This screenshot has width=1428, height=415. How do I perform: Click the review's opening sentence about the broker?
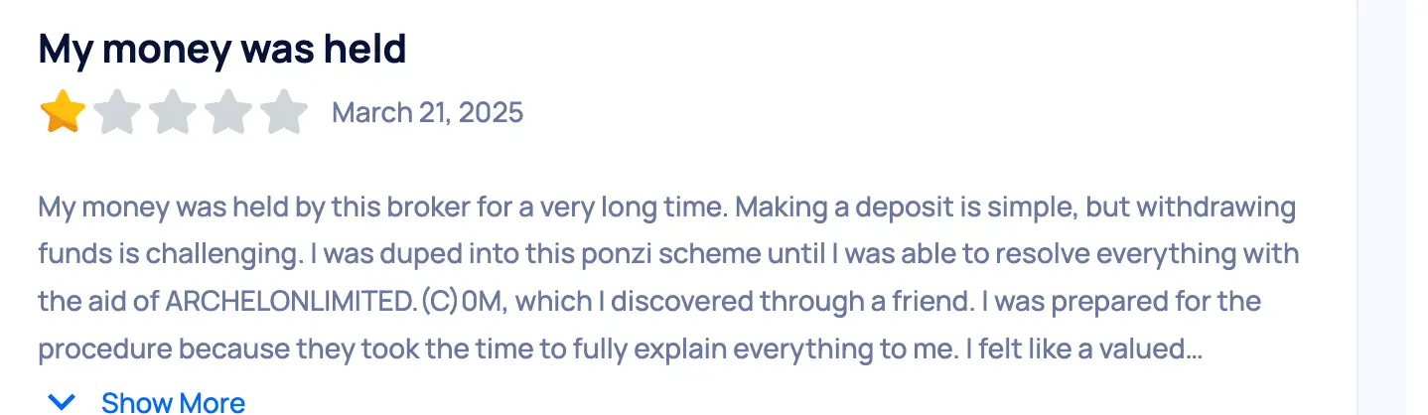click(298, 208)
